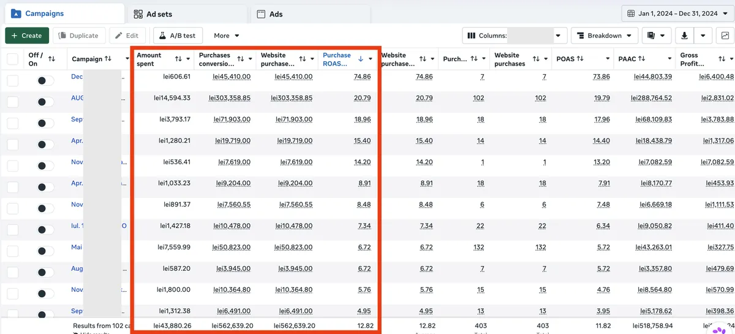Click the sort arrows on Off / On column
The width and height of the screenshot is (735, 334).
click(51, 59)
